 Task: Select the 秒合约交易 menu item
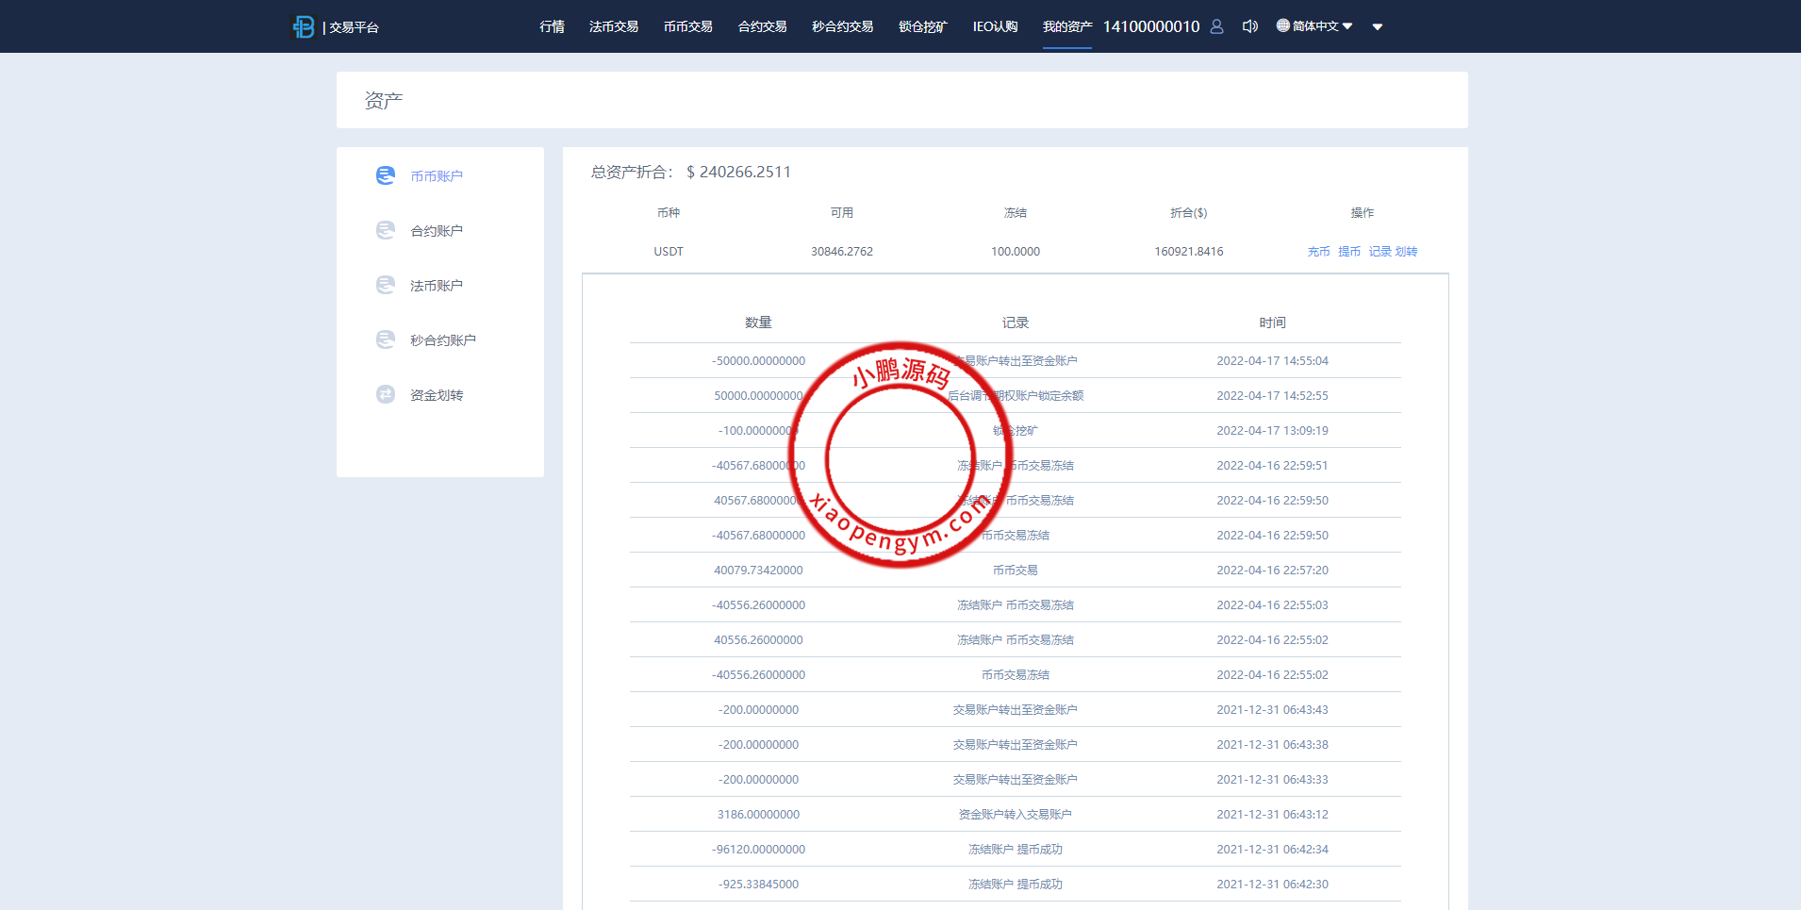(842, 26)
